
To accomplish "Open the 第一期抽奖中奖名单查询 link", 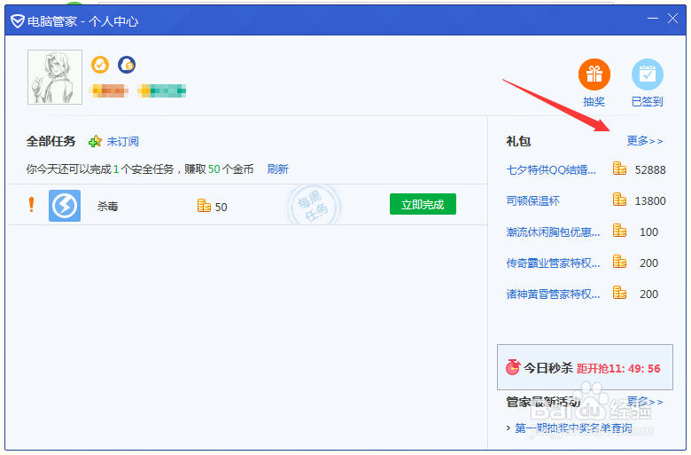I will tap(573, 428).
